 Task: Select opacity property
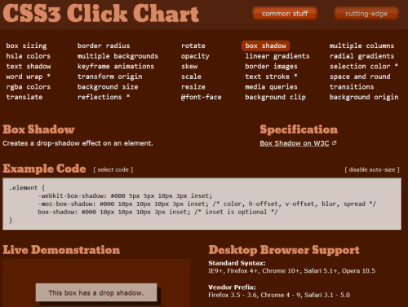click(x=195, y=56)
